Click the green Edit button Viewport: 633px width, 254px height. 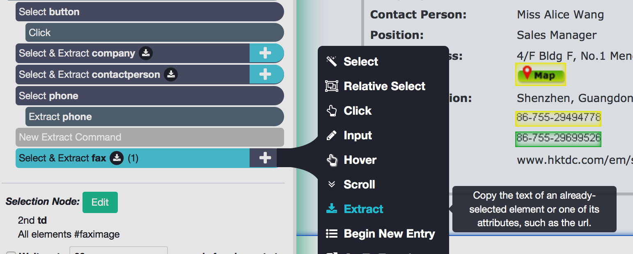click(100, 202)
